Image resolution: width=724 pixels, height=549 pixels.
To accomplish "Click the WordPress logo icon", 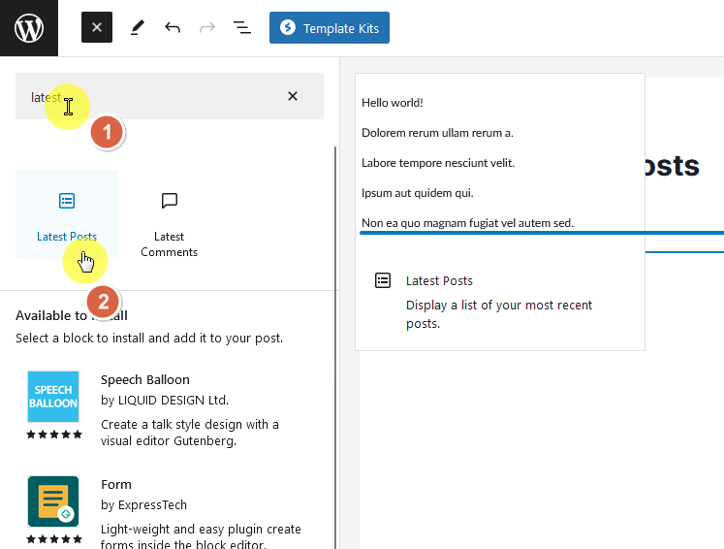I will (x=29, y=28).
